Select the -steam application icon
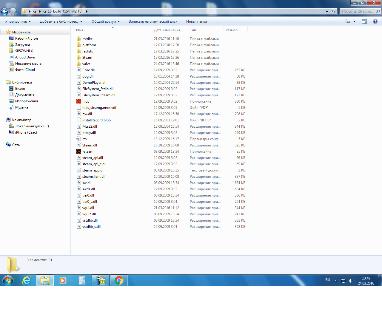 coord(79,152)
